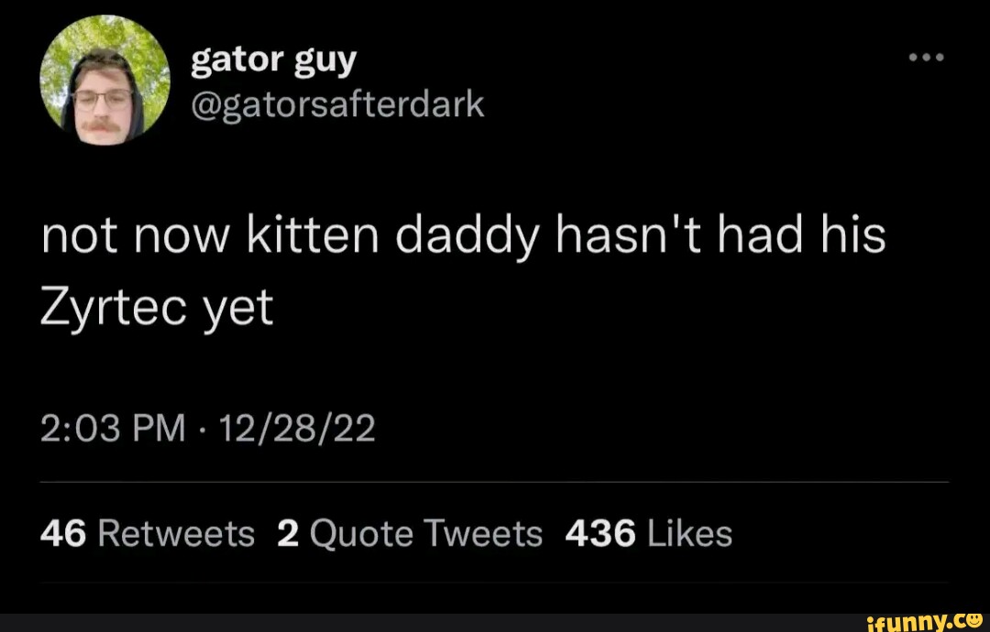Click the grey bar at the bottom
The height and width of the screenshot is (632, 990).
412,623
